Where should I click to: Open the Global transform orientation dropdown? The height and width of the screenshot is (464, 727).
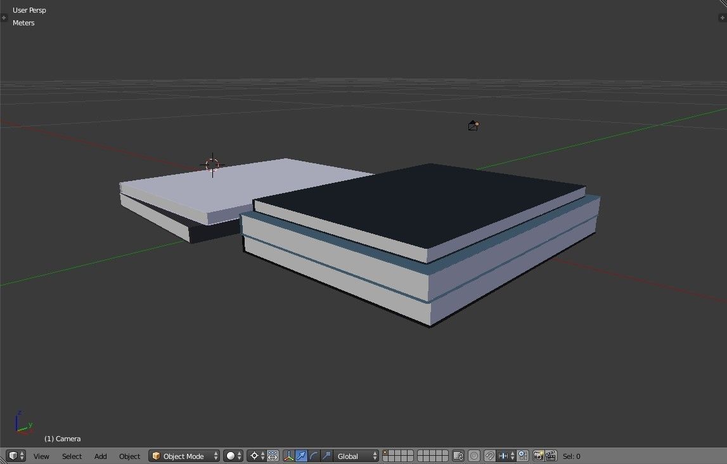(356, 456)
